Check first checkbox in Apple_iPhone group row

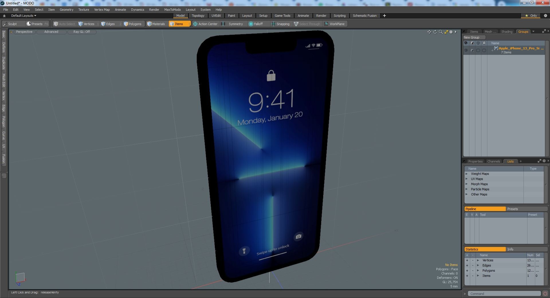pyautogui.click(x=478, y=50)
